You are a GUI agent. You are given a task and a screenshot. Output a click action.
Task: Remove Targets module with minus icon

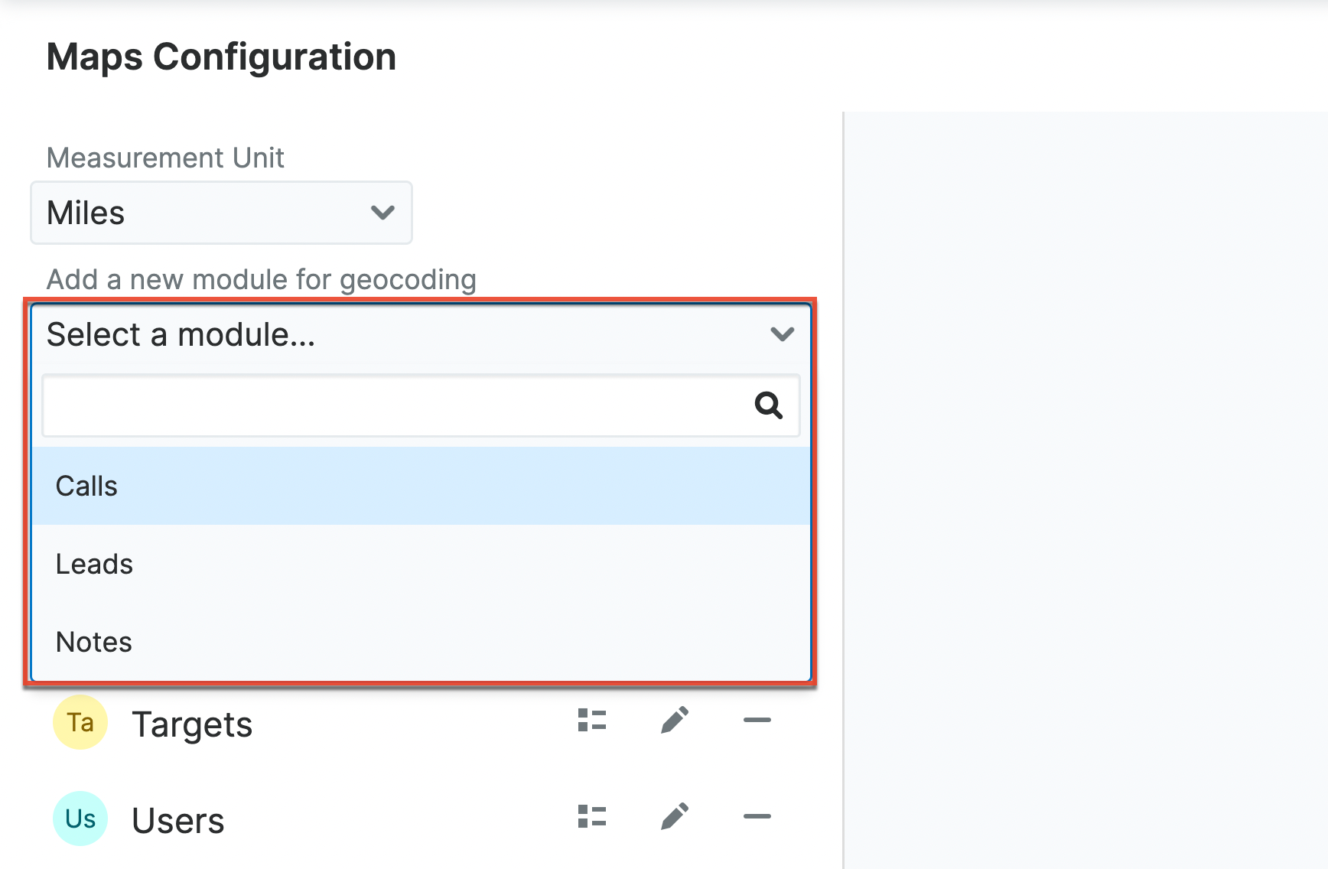click(x=757, y=721)
